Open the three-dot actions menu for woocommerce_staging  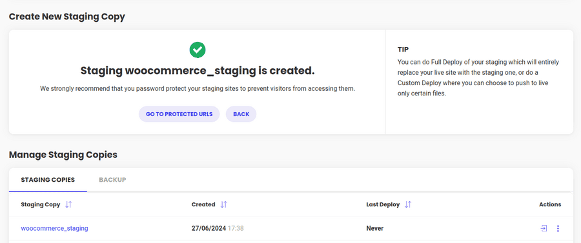pyautogui.click(x=558, y=229)
